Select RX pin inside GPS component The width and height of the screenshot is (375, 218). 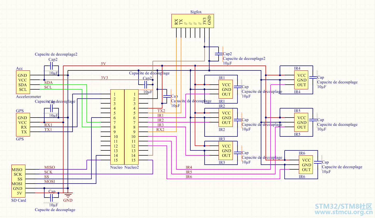(24, 127)
